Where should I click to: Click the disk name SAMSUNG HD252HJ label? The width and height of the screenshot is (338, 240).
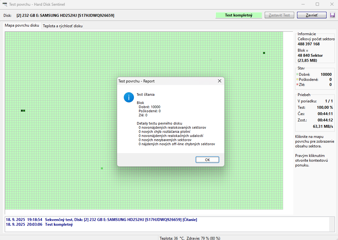(65, 15)
